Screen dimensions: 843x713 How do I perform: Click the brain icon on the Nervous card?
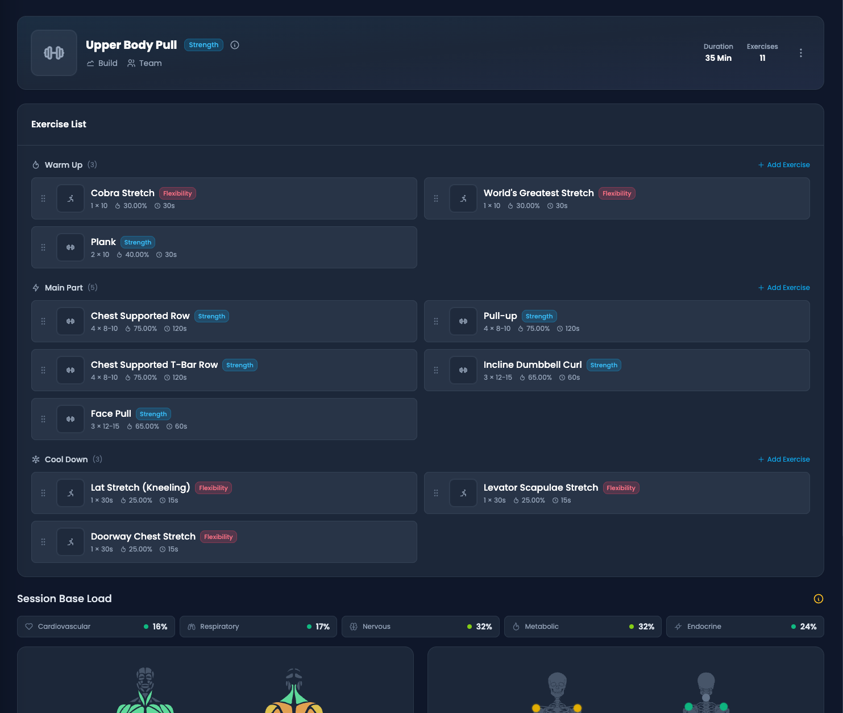[354, 626]
